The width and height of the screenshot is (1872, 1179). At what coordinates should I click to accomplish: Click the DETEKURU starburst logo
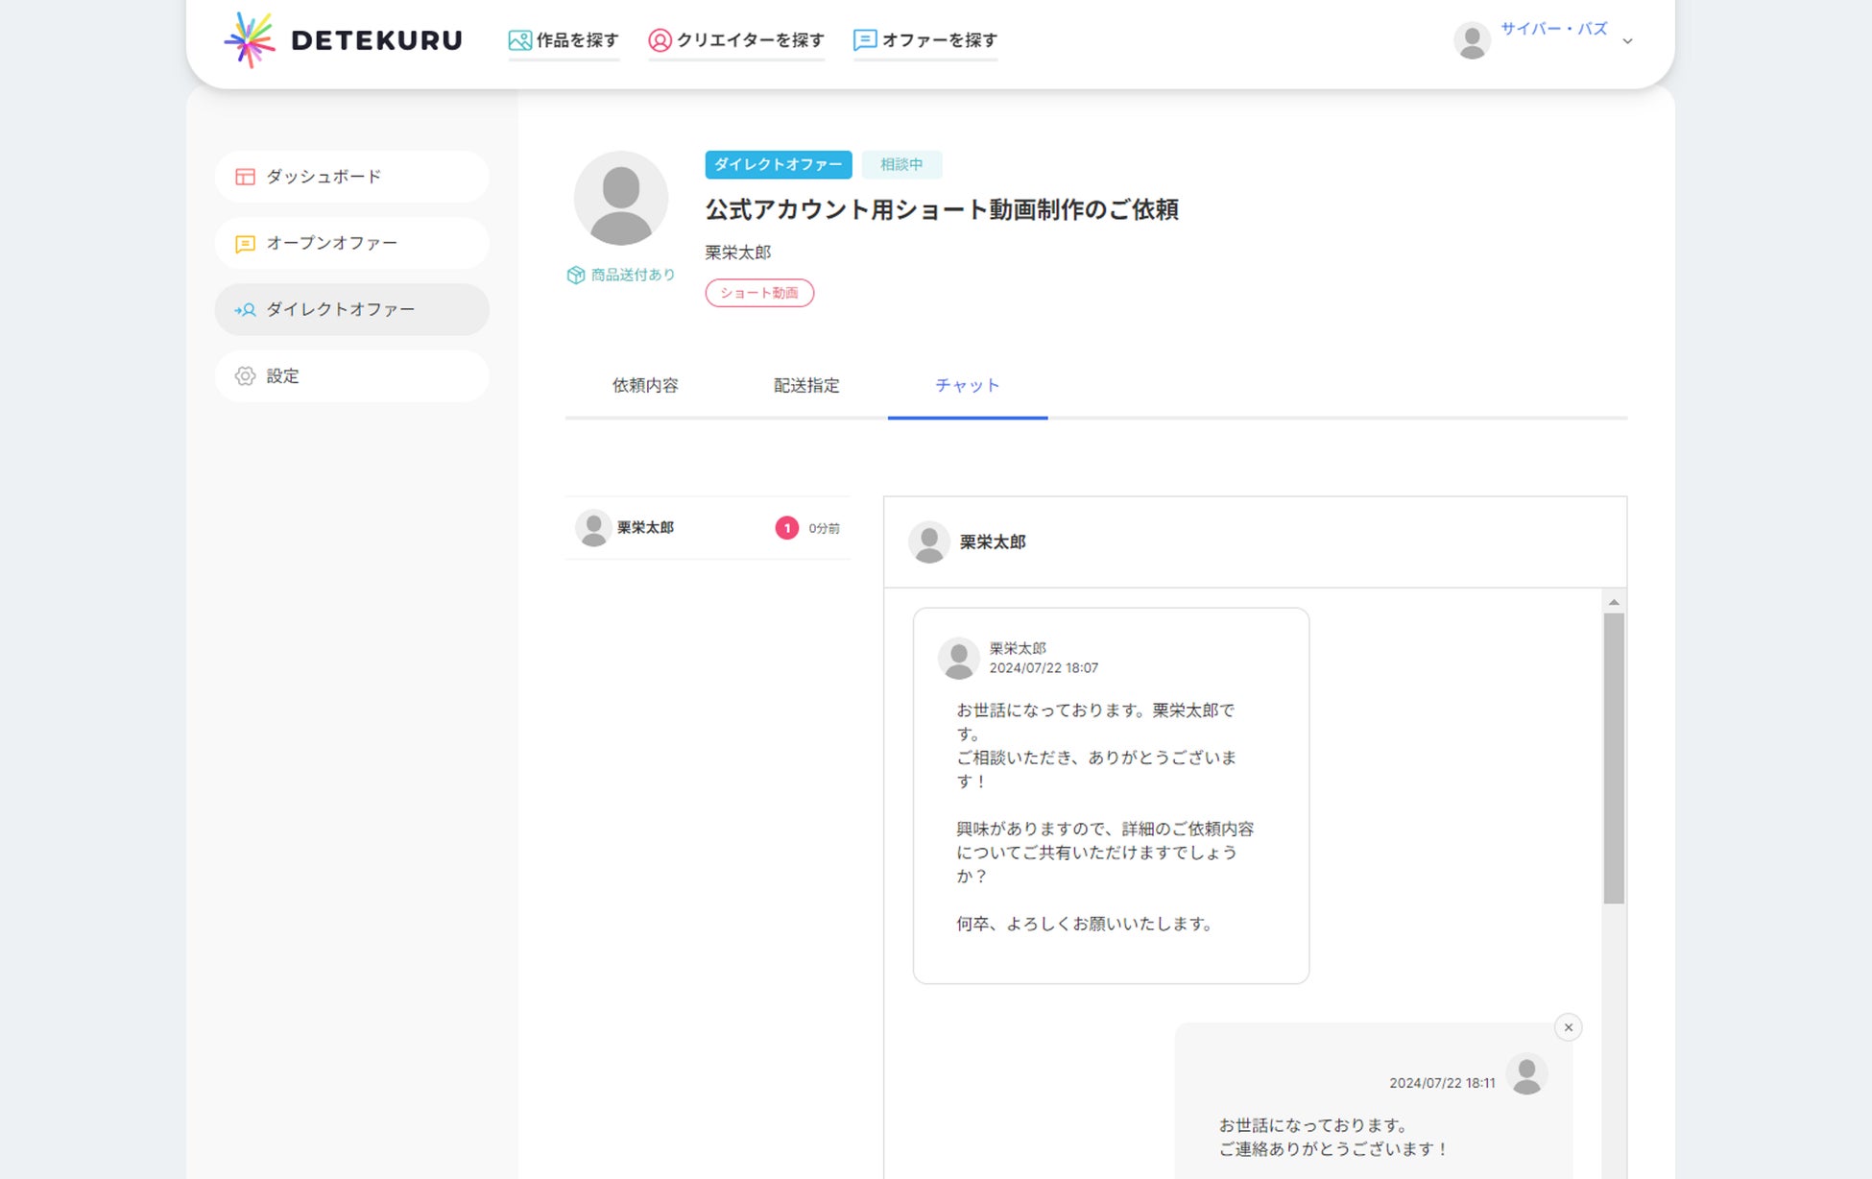250,40
